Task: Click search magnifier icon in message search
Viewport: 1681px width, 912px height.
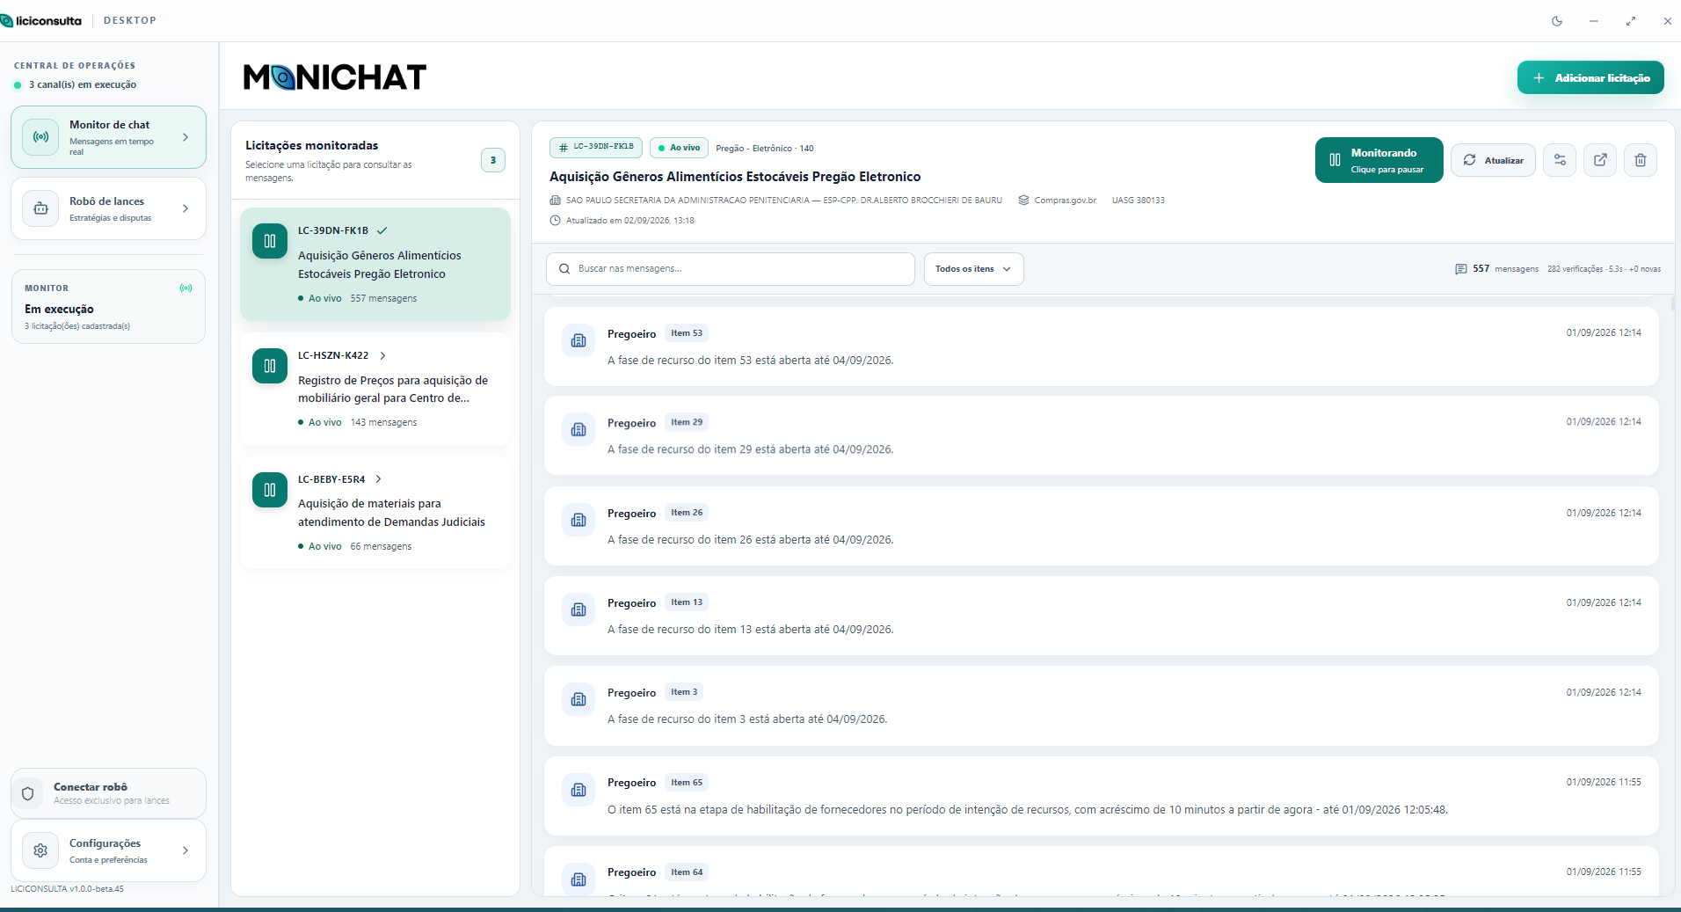Action: (564, 269)
